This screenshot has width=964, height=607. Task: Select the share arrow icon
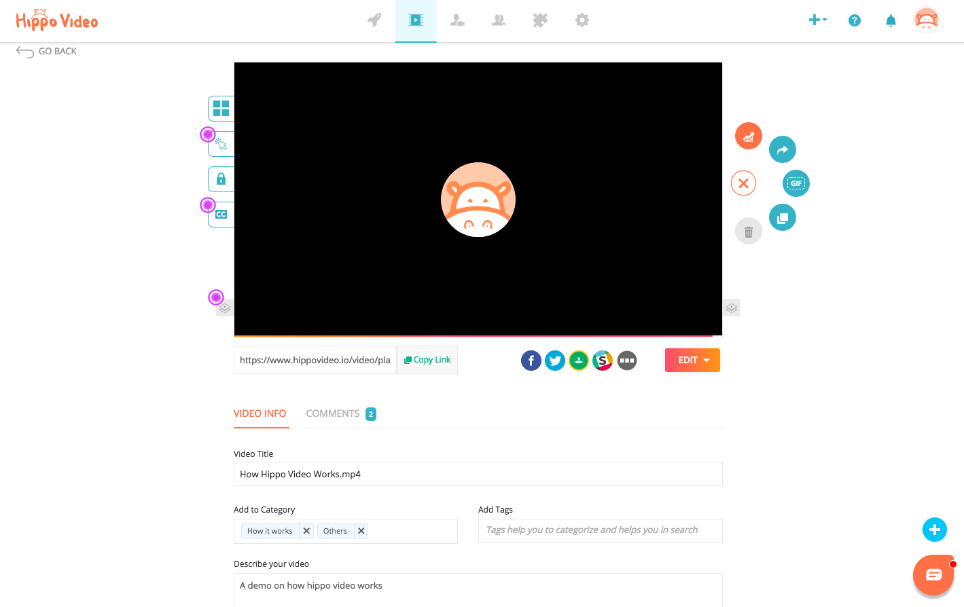782,149
